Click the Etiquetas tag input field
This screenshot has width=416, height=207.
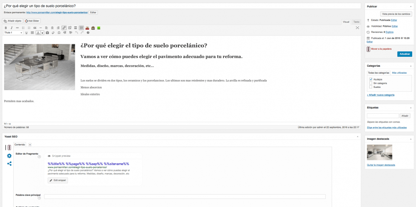click(x=383, y=115)
